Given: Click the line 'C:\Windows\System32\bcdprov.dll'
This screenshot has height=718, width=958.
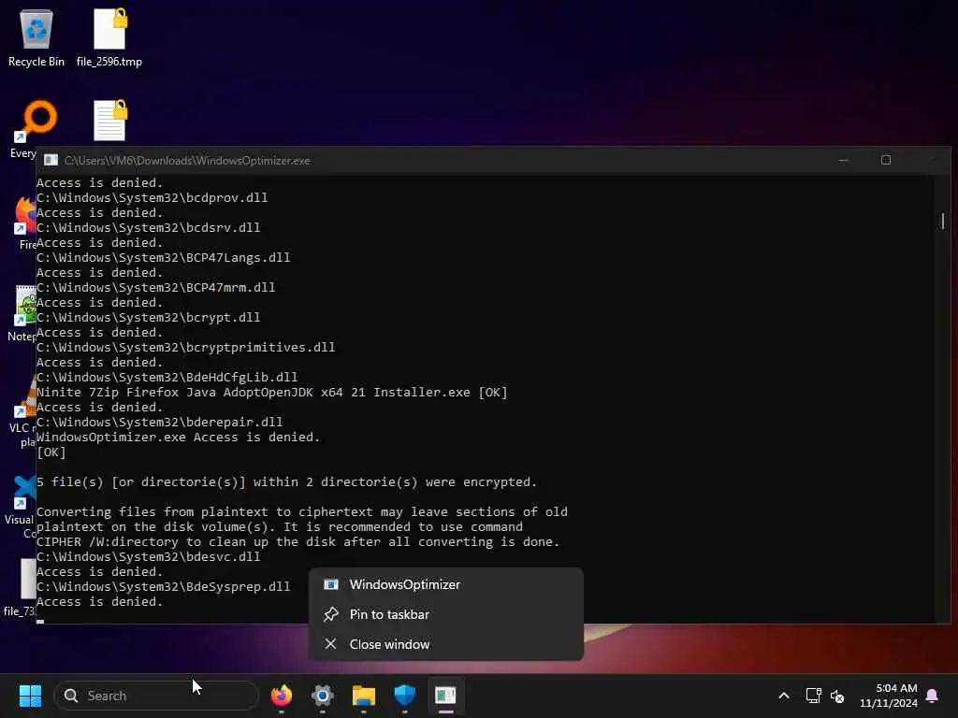Looking at the screenshot, I should click(152, 198).
